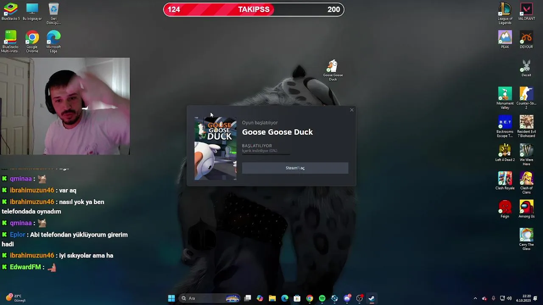
Task: Open Microsoft Store from the taskbar
Action: (297, 298)
